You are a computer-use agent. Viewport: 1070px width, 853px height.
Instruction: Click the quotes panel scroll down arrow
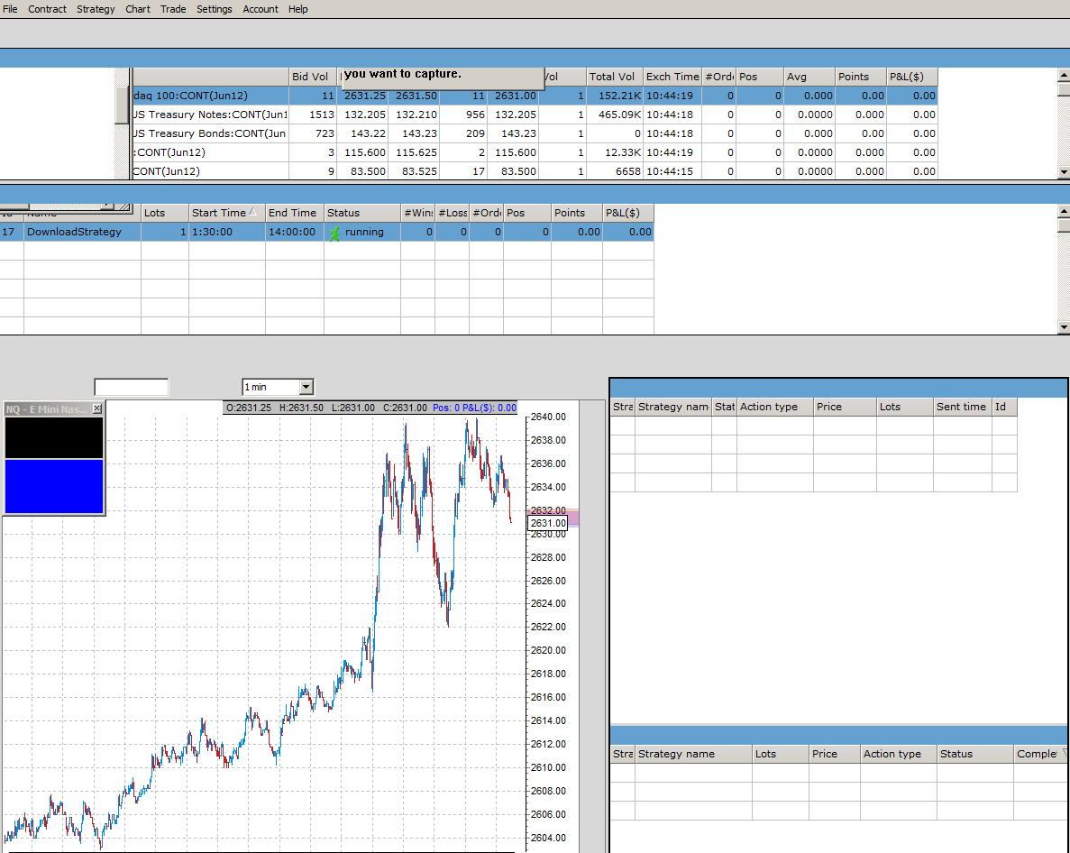point(1064,172)
